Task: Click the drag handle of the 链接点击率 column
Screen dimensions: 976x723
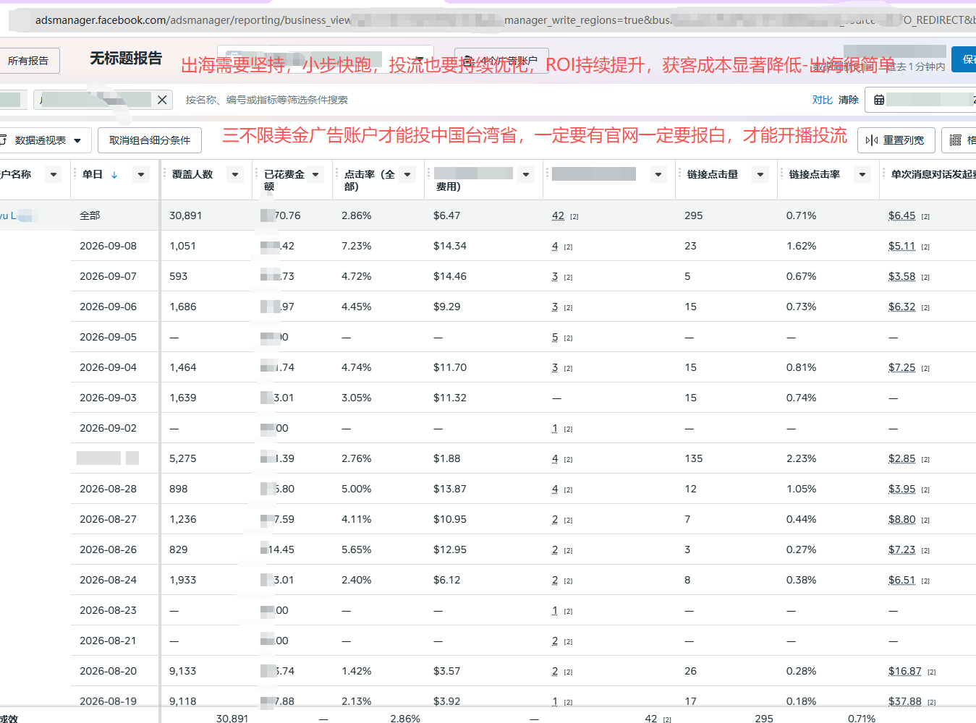Action: tap(783, 174)
